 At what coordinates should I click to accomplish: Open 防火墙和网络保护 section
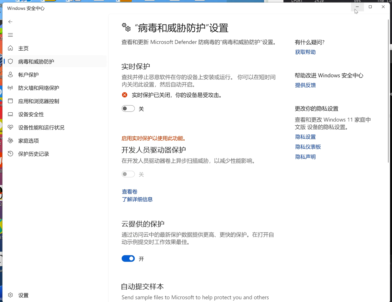[x=56, y=88]
